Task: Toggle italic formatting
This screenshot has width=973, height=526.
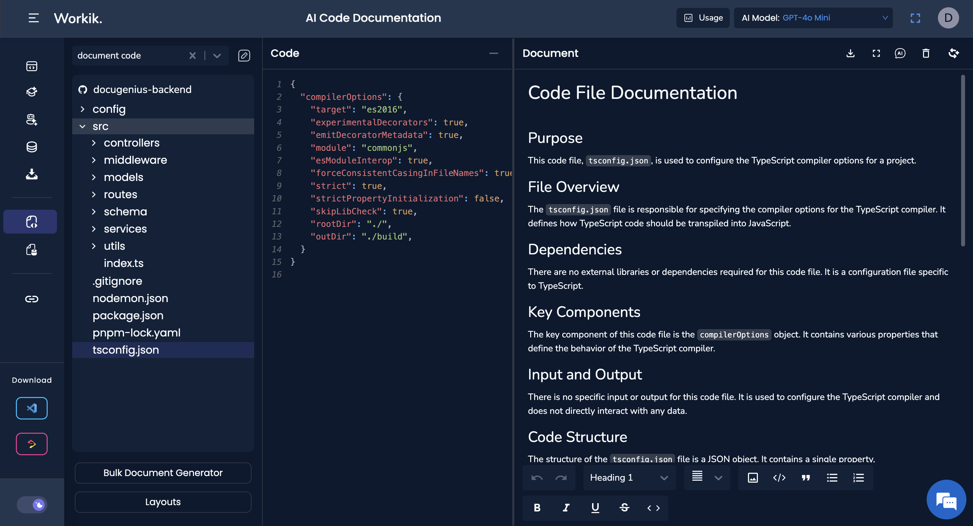Action: 566,508
